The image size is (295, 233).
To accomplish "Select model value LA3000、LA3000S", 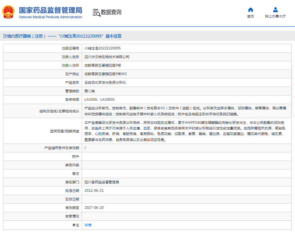I will [99, 100].
